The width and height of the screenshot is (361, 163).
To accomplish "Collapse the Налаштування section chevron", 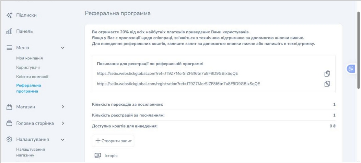I will [x=63, y=140].
